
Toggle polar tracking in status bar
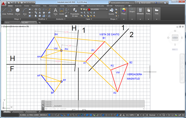[68, 115]
